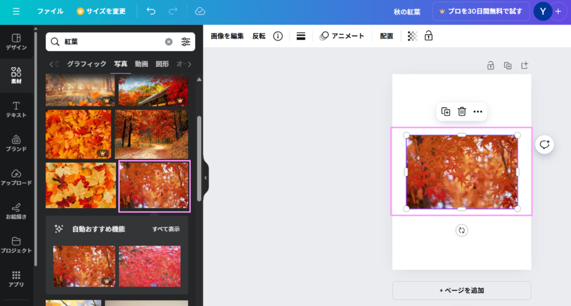
Task: Open more options in floating toolbar
Action: point(478,112)
